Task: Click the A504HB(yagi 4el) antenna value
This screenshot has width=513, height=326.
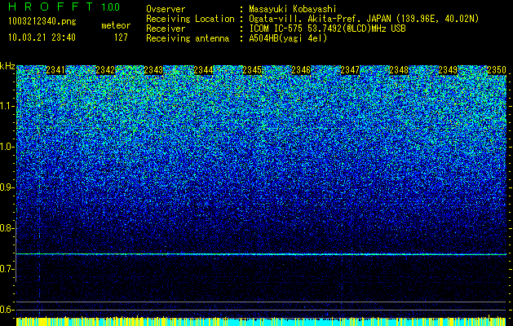Action: click(x=288, y=38)
